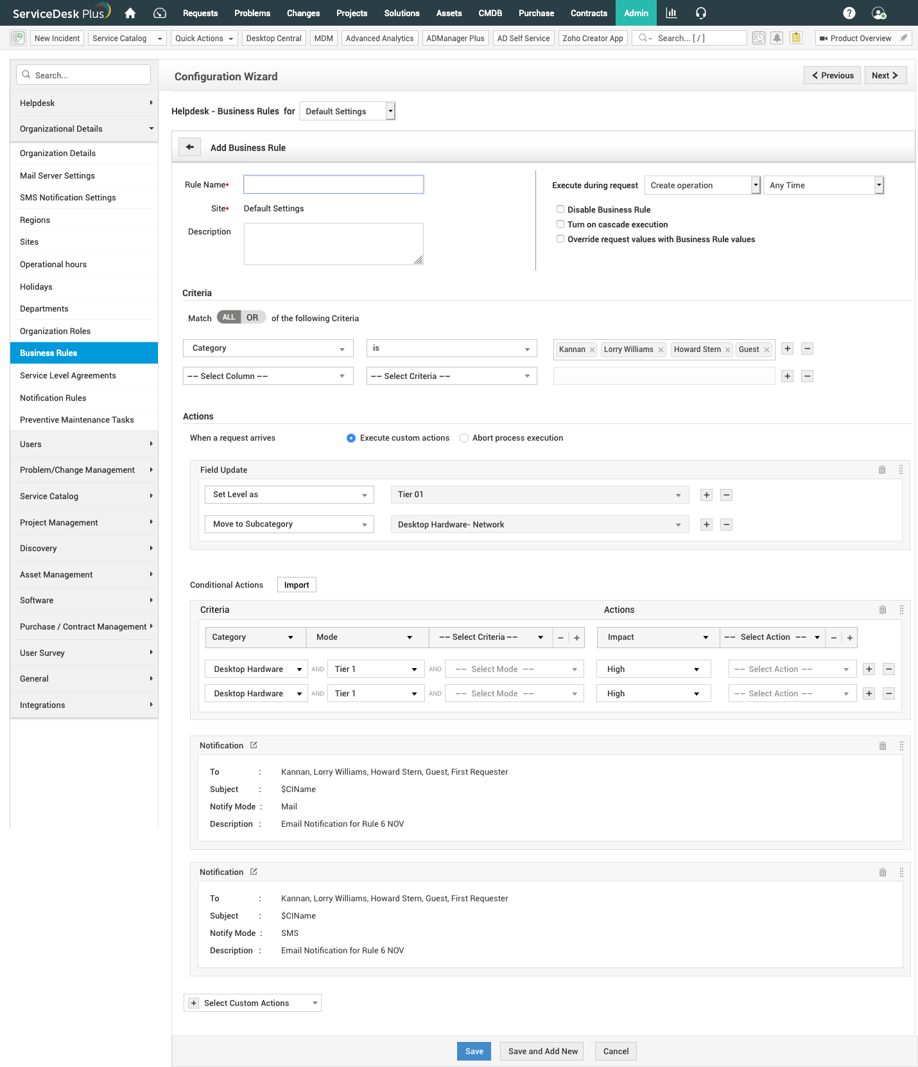Image resolution: width=918 pixels, height=1067 pixels.
Task: Enable the Disable Business Rule checkbox
Action: [560, 209]
